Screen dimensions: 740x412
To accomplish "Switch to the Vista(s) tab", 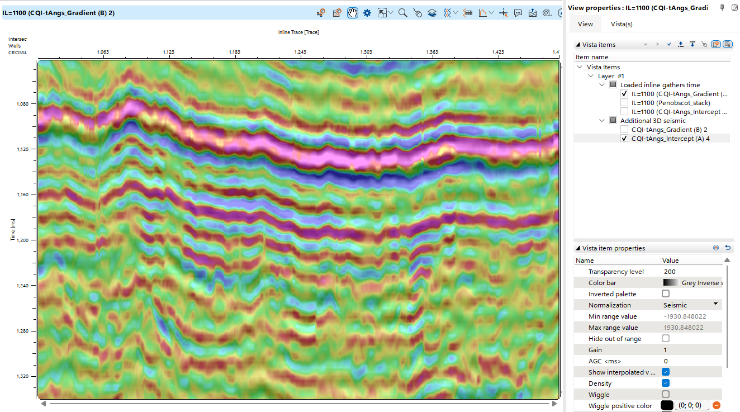I will (x=622, y=24).
